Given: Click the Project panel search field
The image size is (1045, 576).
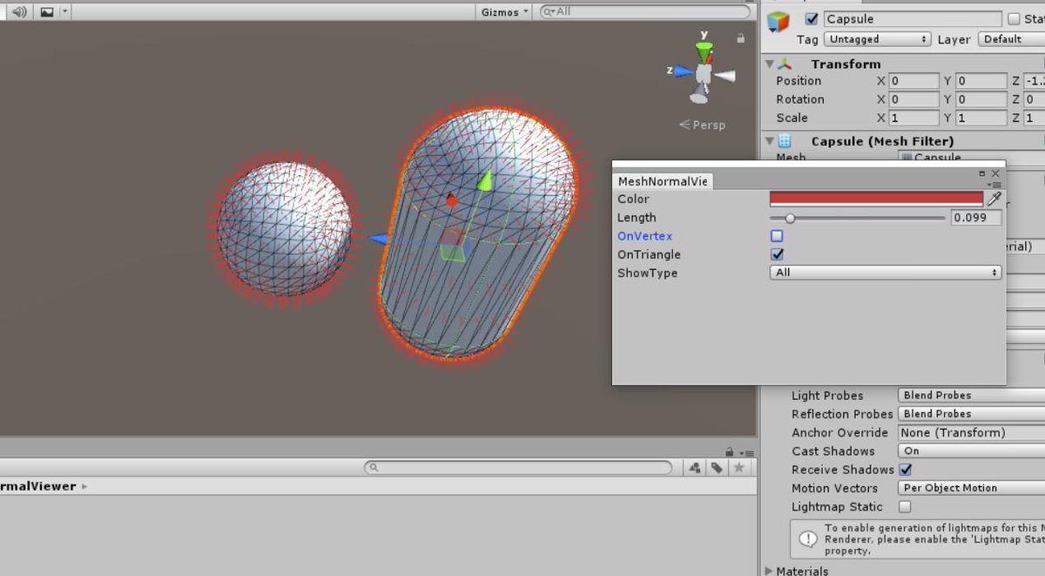Looking at the screenshot, I should [x=519, y=468].
